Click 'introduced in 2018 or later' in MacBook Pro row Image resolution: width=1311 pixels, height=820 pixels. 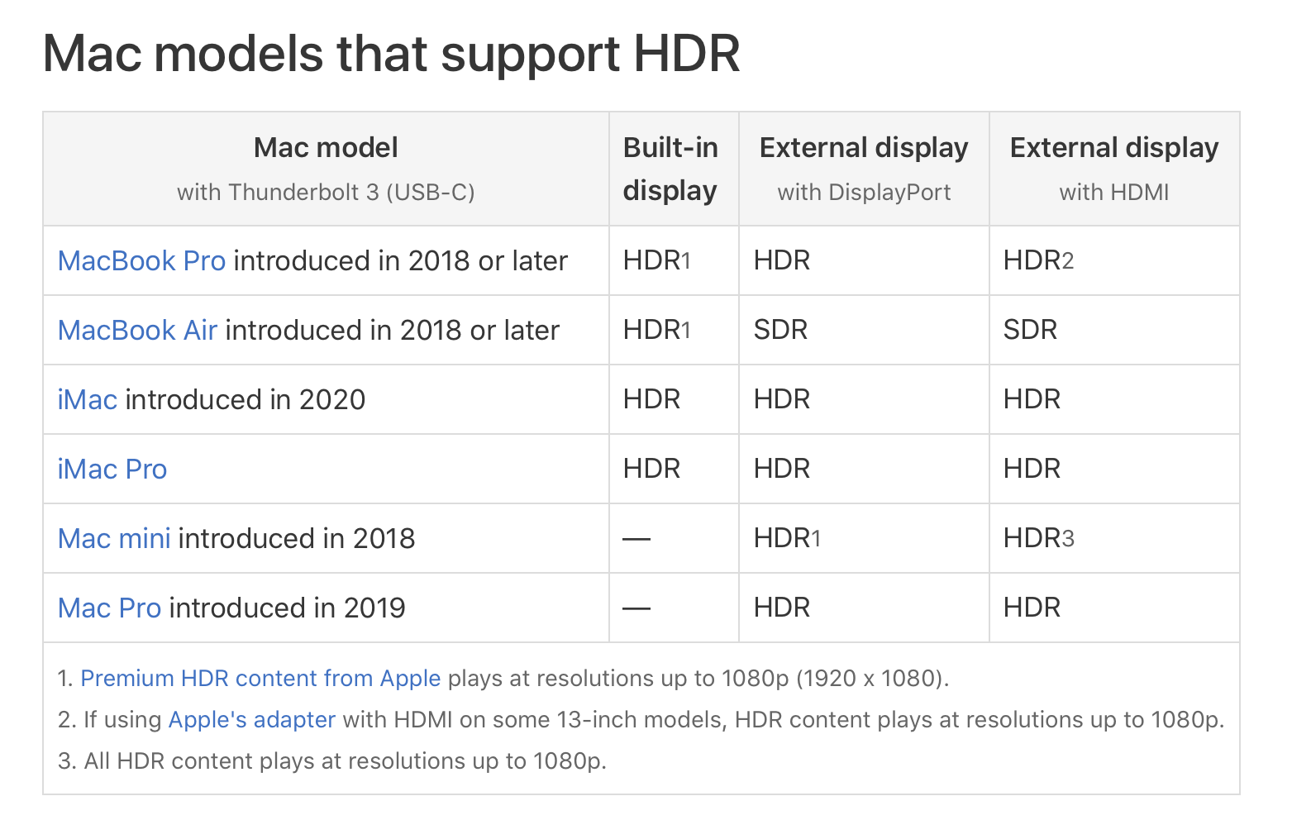click(x=401, y=261)
